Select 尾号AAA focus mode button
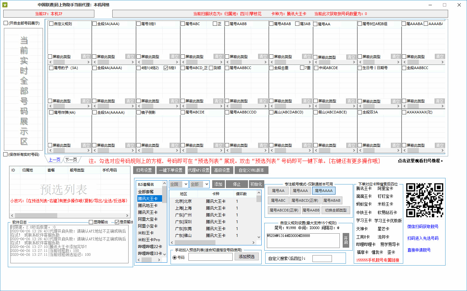 tap(300, 191)
